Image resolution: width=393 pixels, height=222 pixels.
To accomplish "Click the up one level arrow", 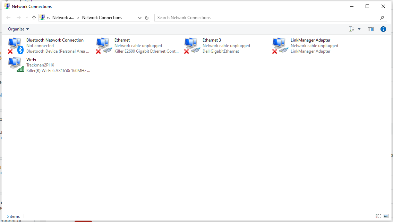I will 34,17.
